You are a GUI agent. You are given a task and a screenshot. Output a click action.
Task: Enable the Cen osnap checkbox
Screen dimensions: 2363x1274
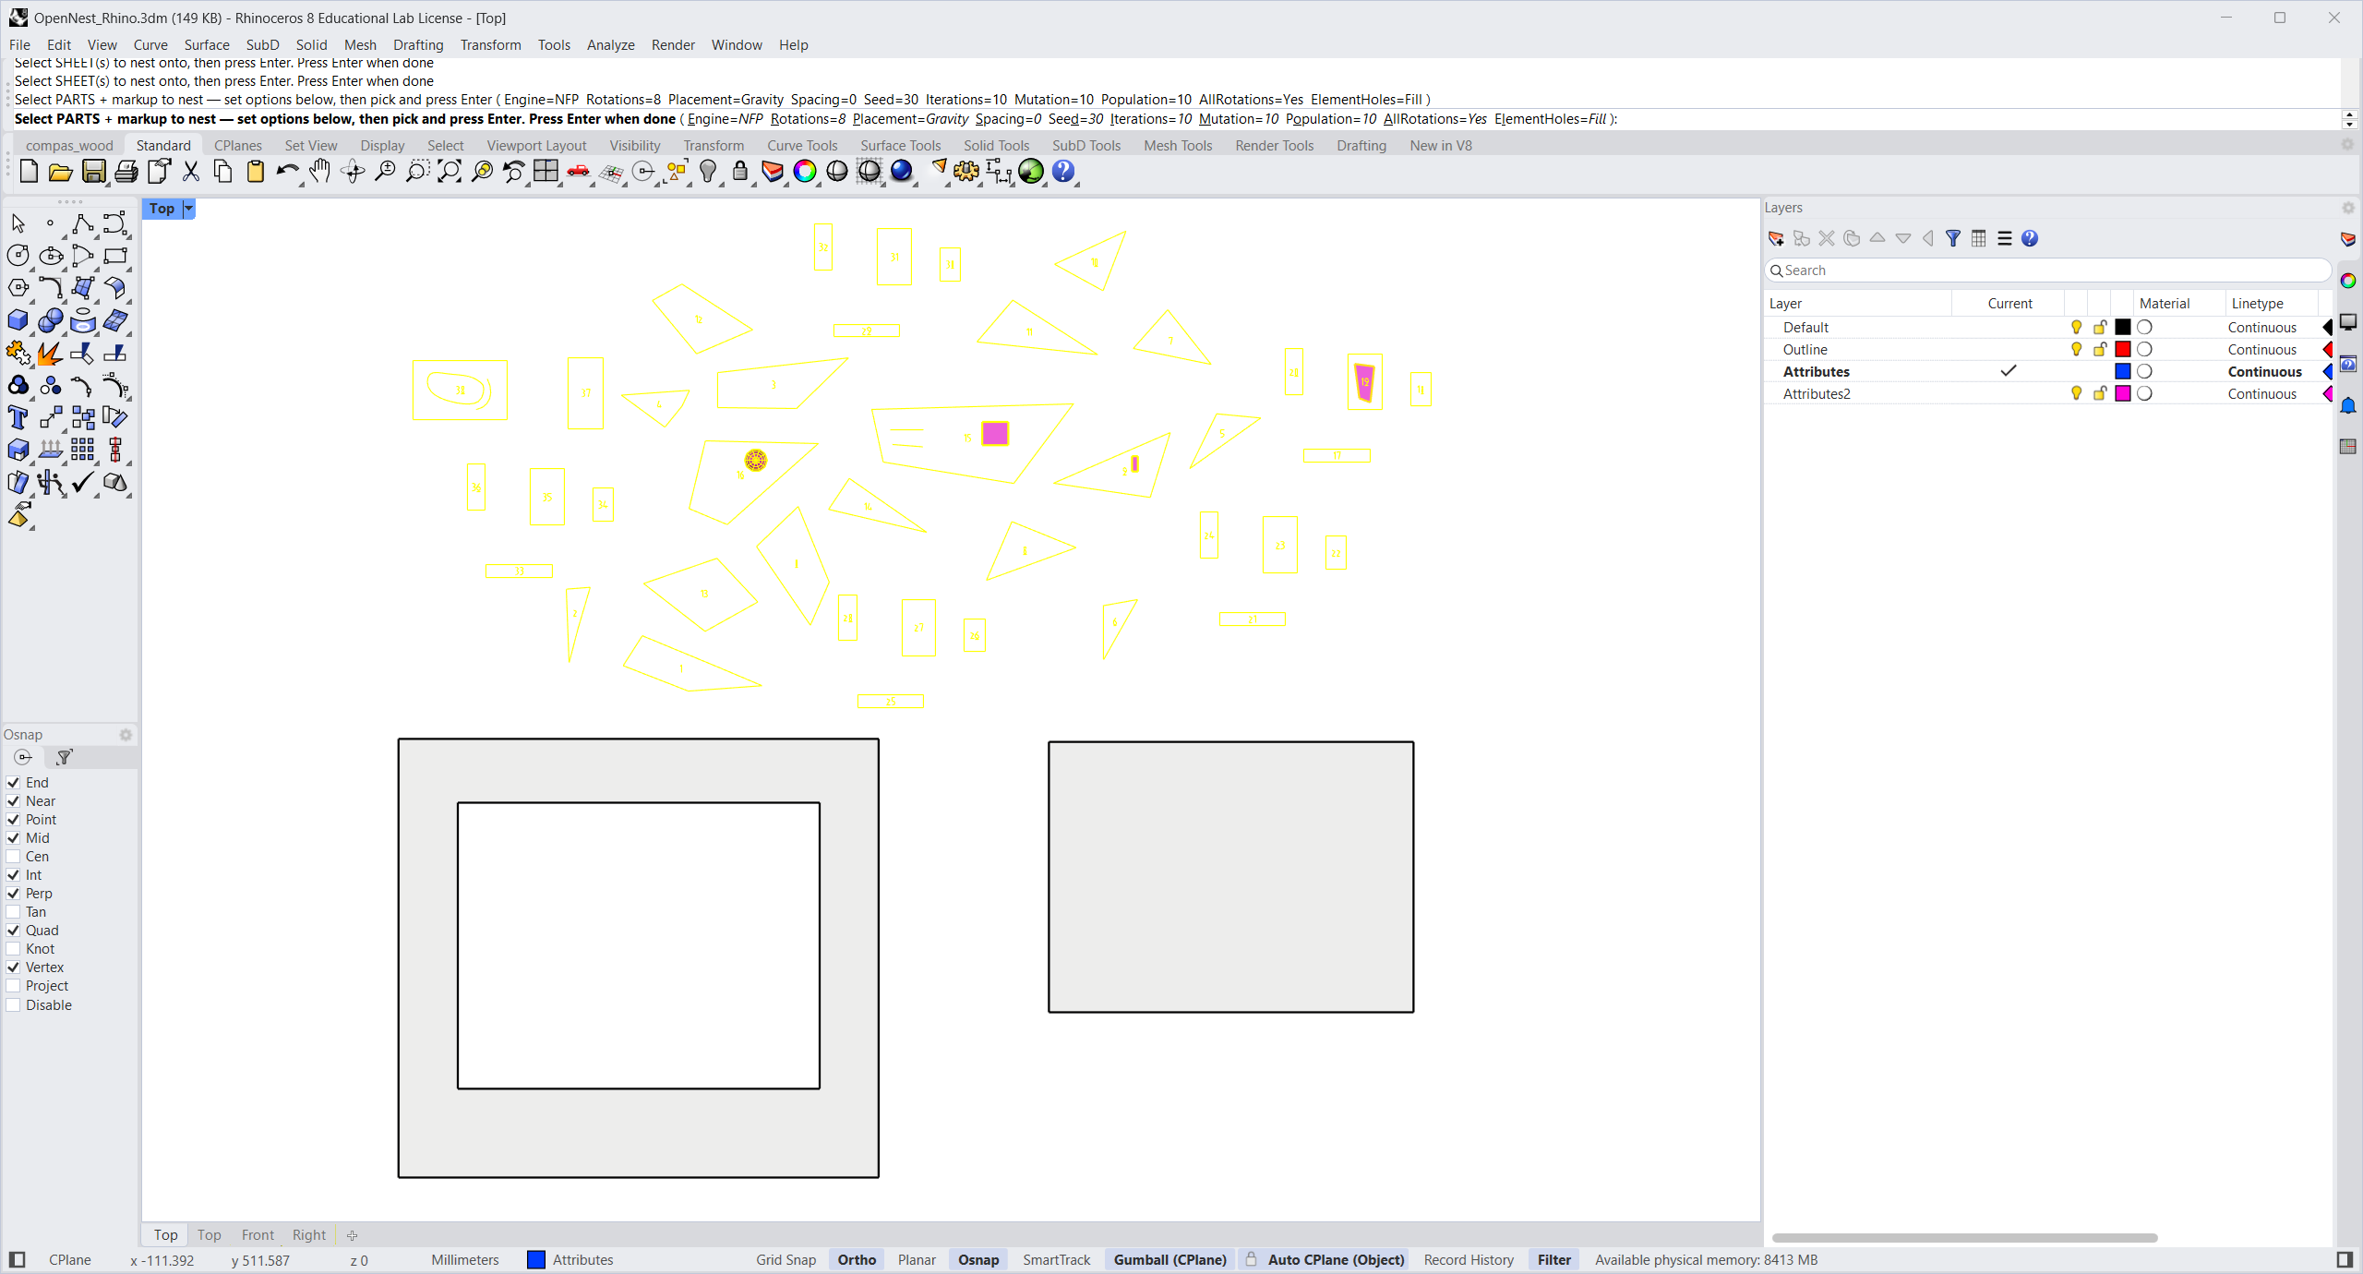[14, 857]
